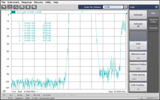Toggle the RFOn status indicator
Viewport: 160px width, 100px height.
click(x=10, y=98)
